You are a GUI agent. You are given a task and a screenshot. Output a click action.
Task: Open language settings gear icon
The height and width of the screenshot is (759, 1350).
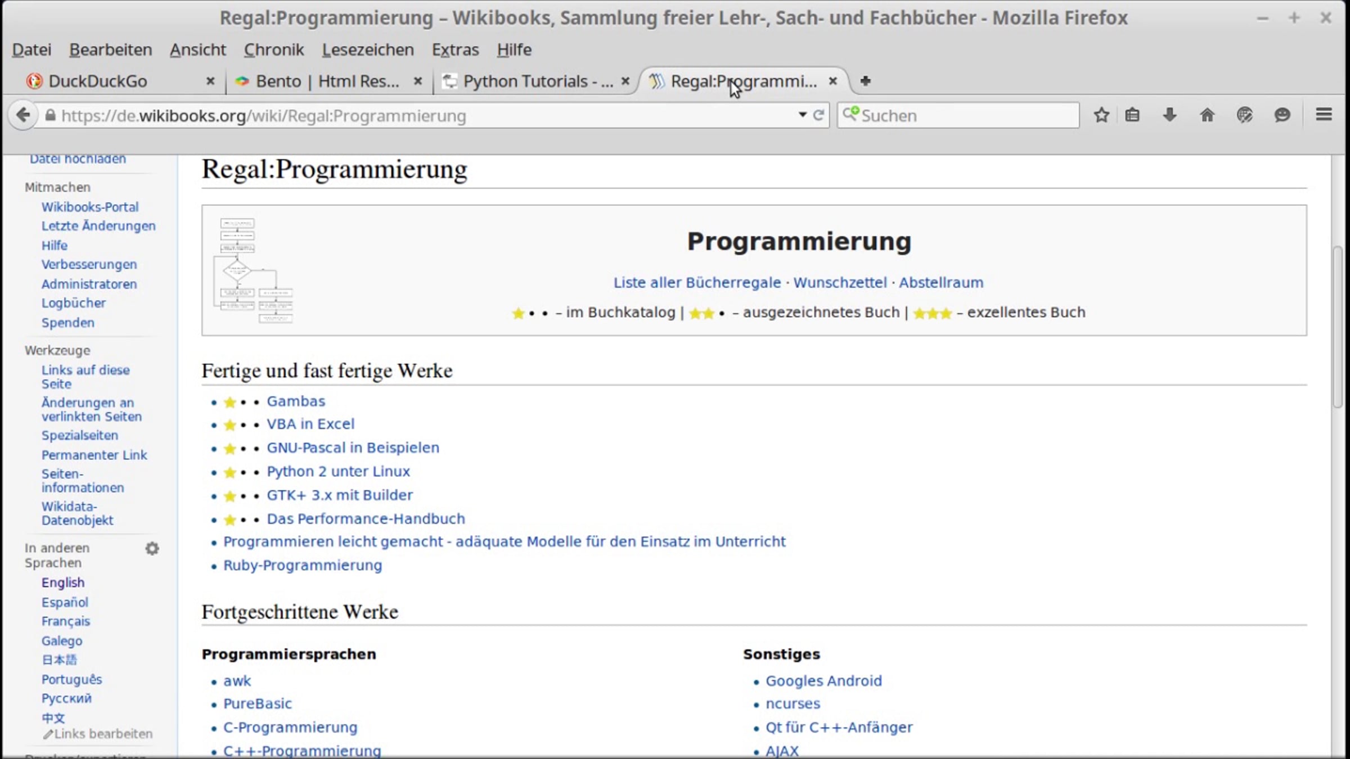point(152,548)
